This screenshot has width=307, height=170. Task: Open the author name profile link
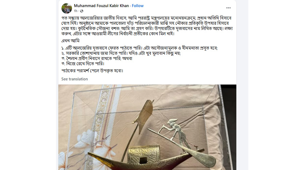pos(101,6)
